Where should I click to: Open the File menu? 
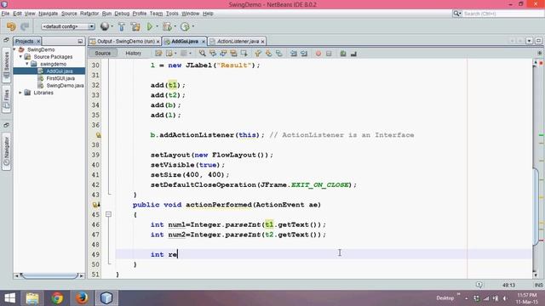click(x=5, y=14)
